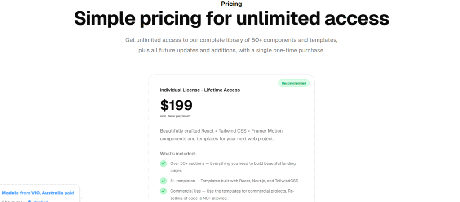The image size is (460, 202).
Task: Click the Simple pricing for unlimited access headline
Action: 231,19
